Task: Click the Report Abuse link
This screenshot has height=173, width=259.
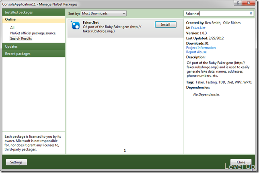Action: coord(196,52)
